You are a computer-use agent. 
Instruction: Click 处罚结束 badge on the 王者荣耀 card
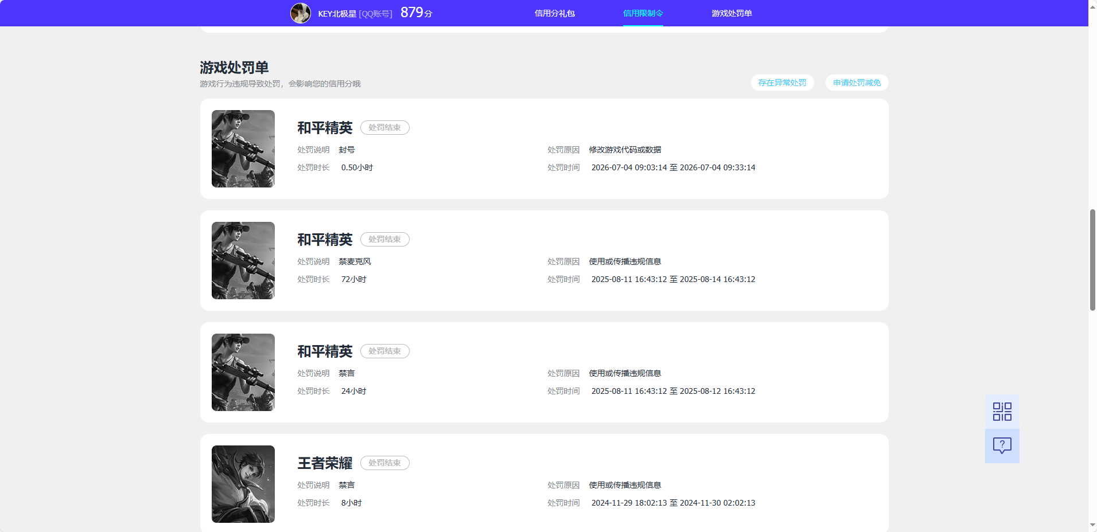click(x=384, y=463)
